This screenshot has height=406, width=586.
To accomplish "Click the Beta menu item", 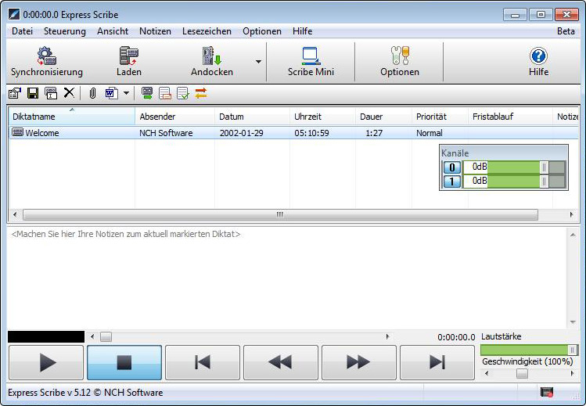I will (x=566, y=31).
